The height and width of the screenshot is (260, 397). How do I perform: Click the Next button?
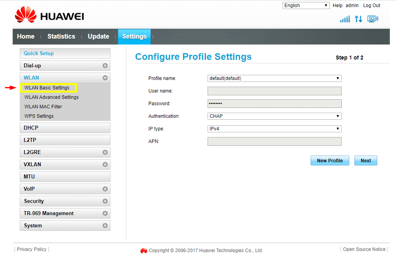point(365,161)
